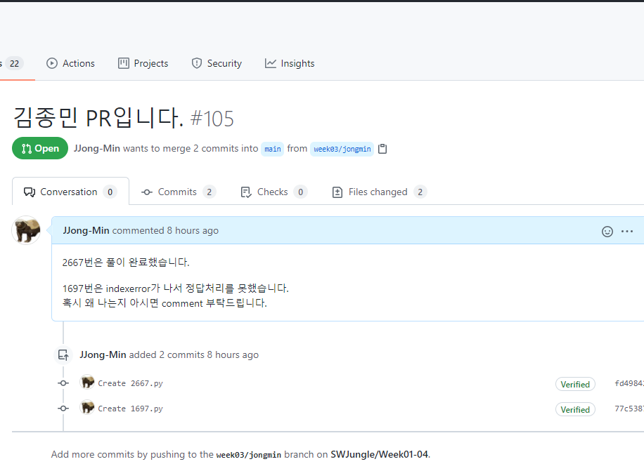Click the PR title '김종민 PR입니다.'
Screen dimensions: 644x471
(x=98, y=118)
